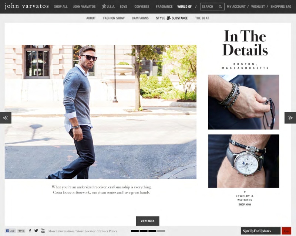Click the star U.S.A. menu item
This screenshot has width=296, height=236.
tap(108, 7)
